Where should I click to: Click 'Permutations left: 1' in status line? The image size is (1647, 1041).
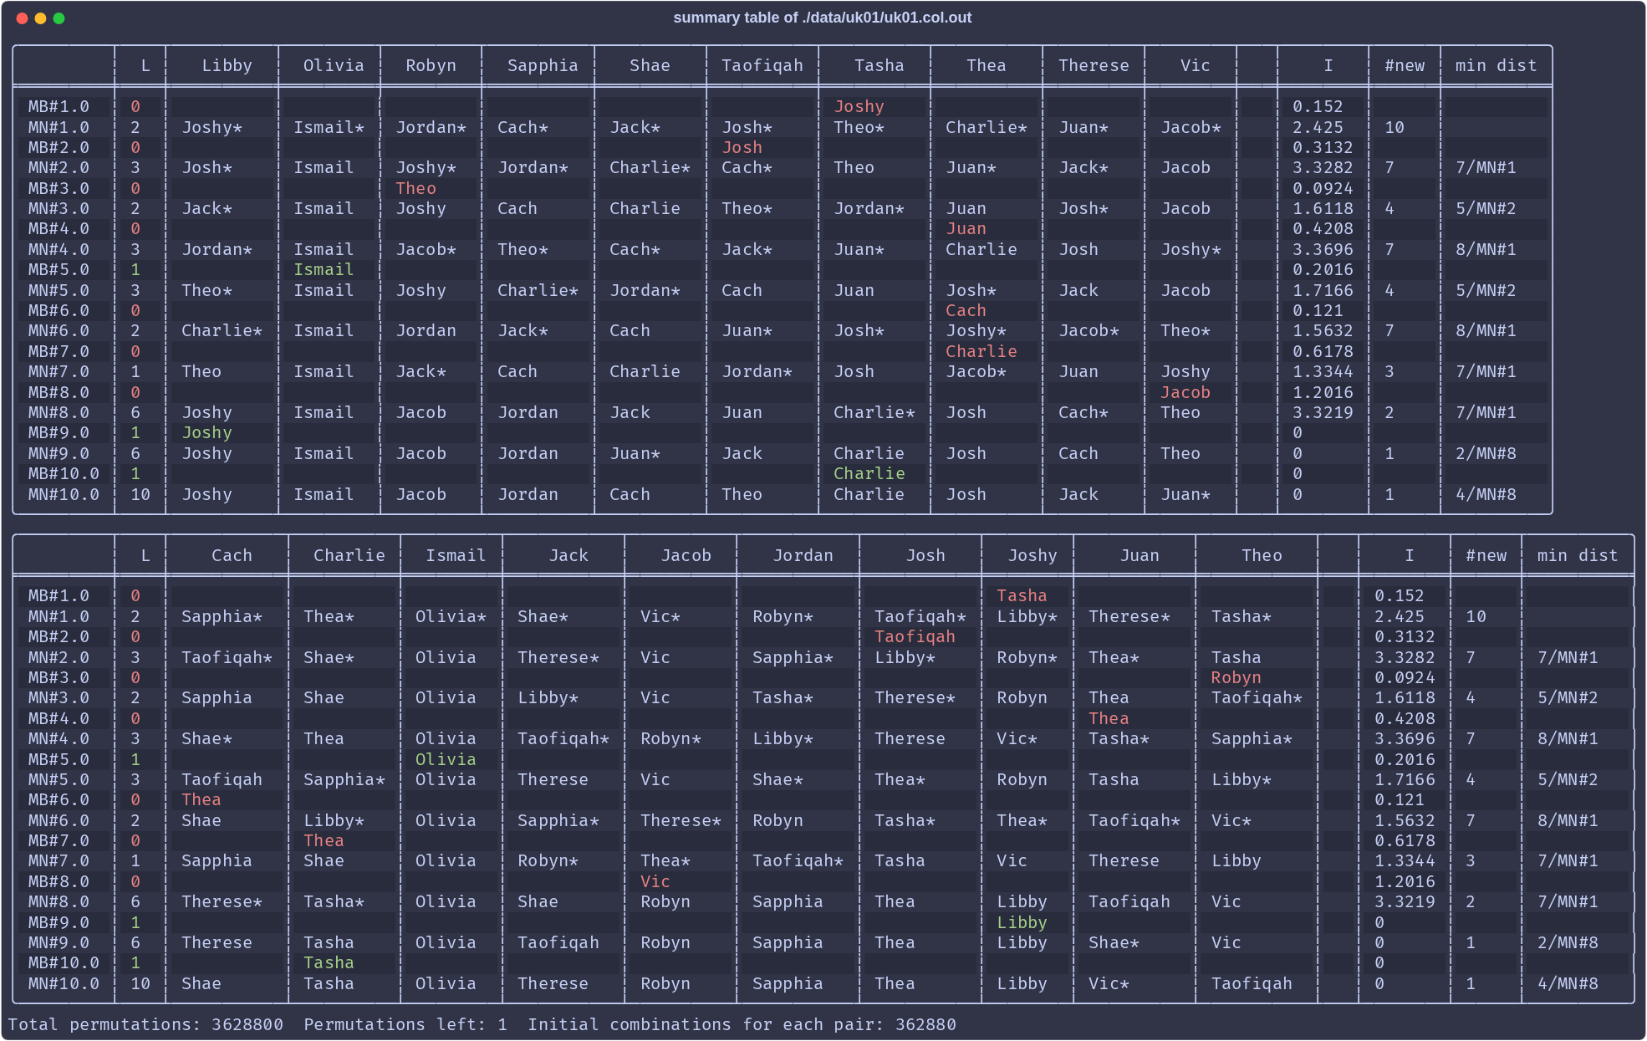(405, 1024)
